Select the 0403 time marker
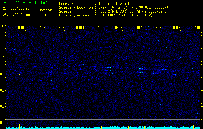This screenshot has height=129, width=203. [x=61, y=28]
